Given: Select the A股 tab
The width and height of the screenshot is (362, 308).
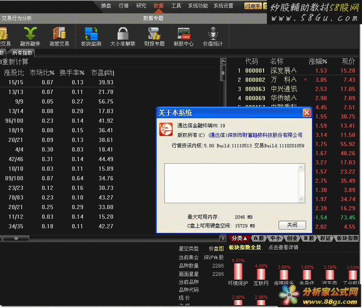Looking at the screenshot, I should coord(259,238).
